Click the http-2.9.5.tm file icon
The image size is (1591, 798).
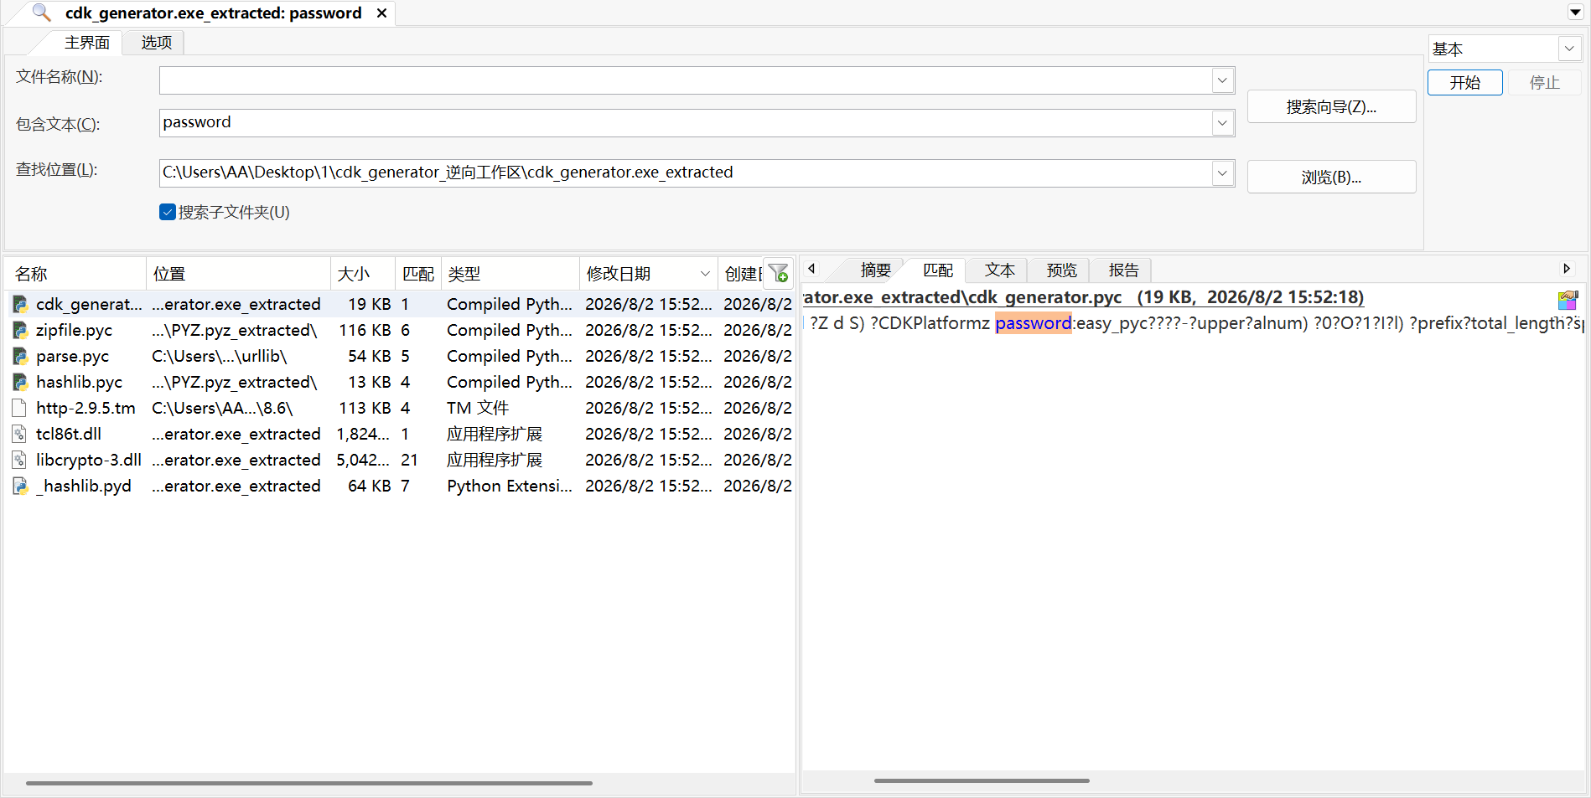(x=20, y=408)
